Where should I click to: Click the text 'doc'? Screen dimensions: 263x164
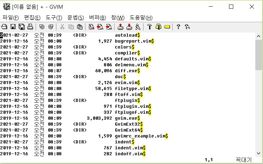pos(119,77)
